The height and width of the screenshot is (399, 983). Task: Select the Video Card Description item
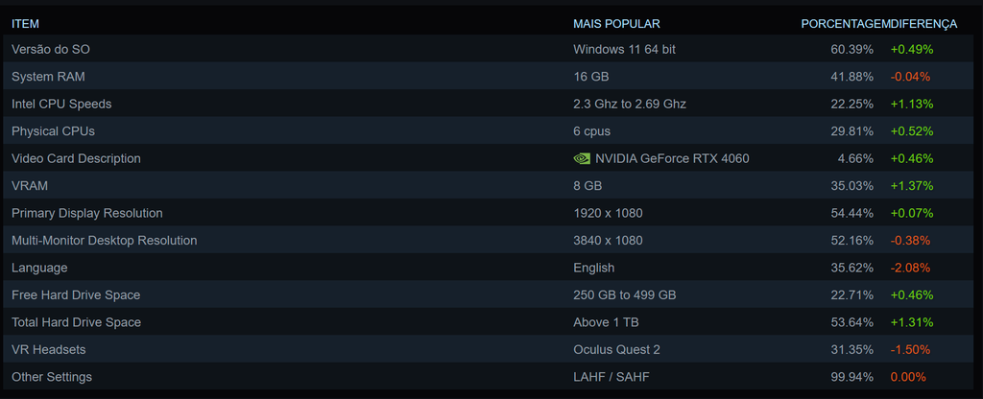76,158
